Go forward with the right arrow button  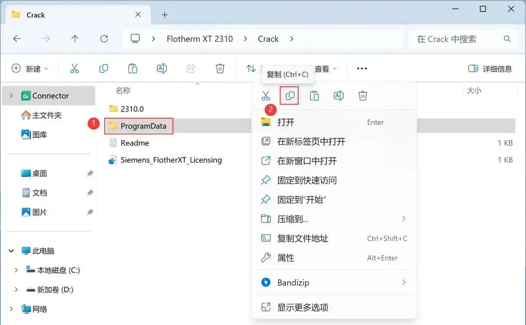tap(46, 39)
